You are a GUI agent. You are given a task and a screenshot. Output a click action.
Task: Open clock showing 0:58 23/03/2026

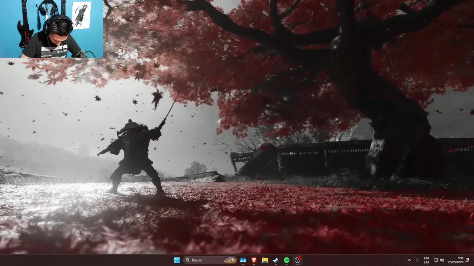point(455,260)
